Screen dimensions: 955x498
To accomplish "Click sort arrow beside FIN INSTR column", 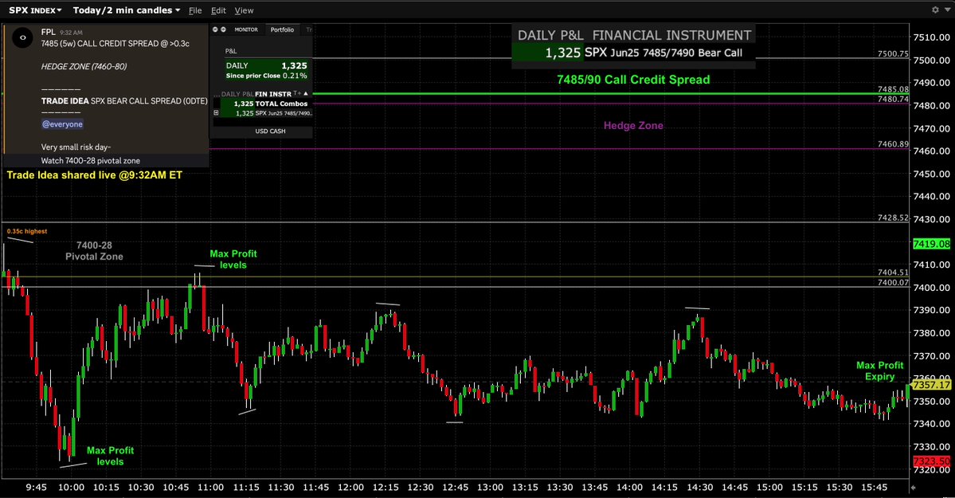I will point(306,94).
